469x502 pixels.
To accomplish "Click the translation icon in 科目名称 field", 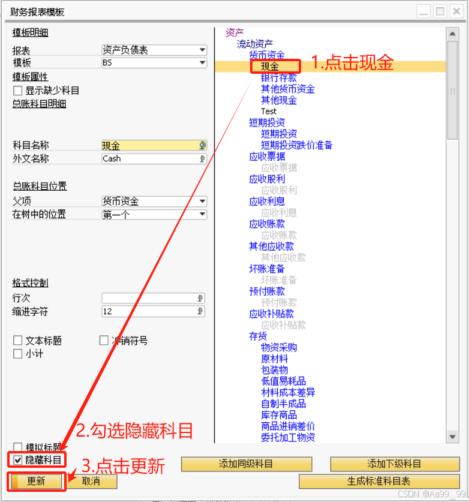I will point(202,145).
